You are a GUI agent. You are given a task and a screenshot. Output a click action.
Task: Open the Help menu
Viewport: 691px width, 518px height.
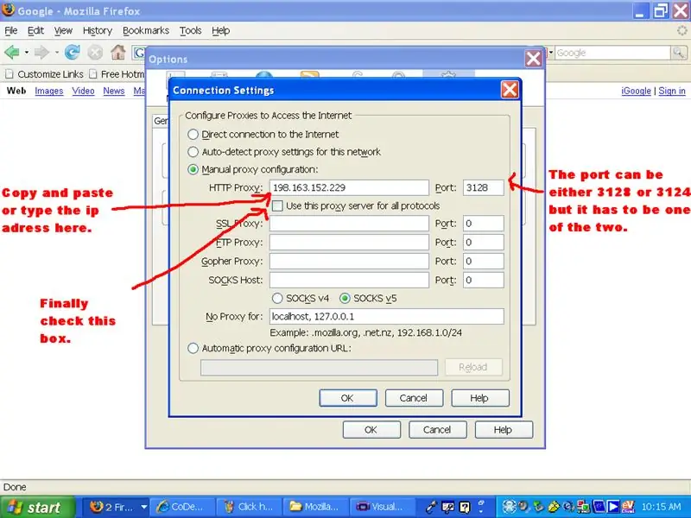pos(221,30)
